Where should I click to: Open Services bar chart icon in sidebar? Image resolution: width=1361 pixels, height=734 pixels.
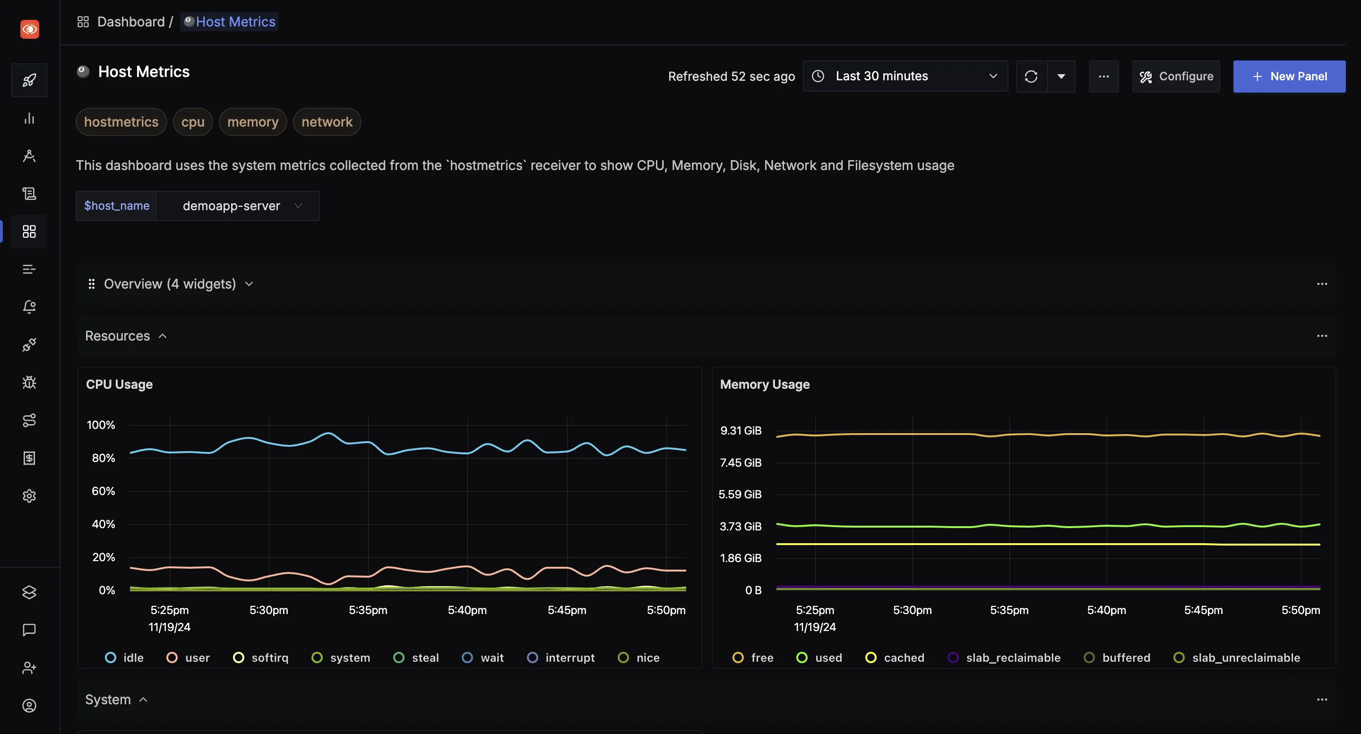pyautogui.click(x=30, y=118)
